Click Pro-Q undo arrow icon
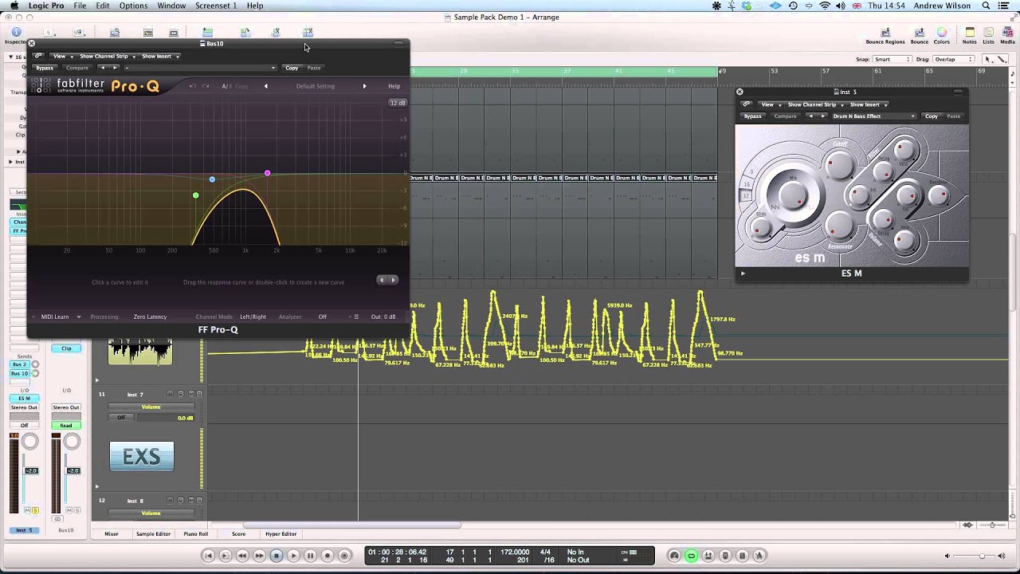This screenshot has height=574, width=1020. (x=192, y=86)
